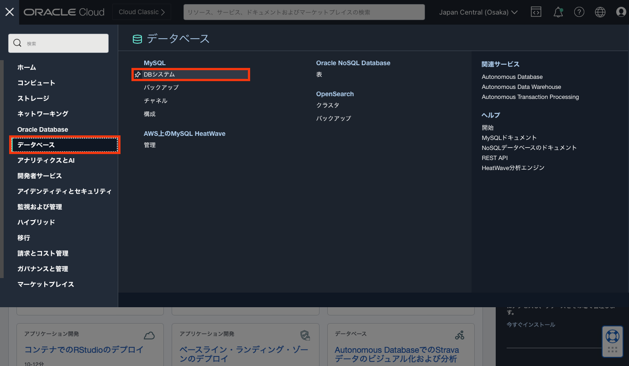Open the language globe icon

point(600,12)
